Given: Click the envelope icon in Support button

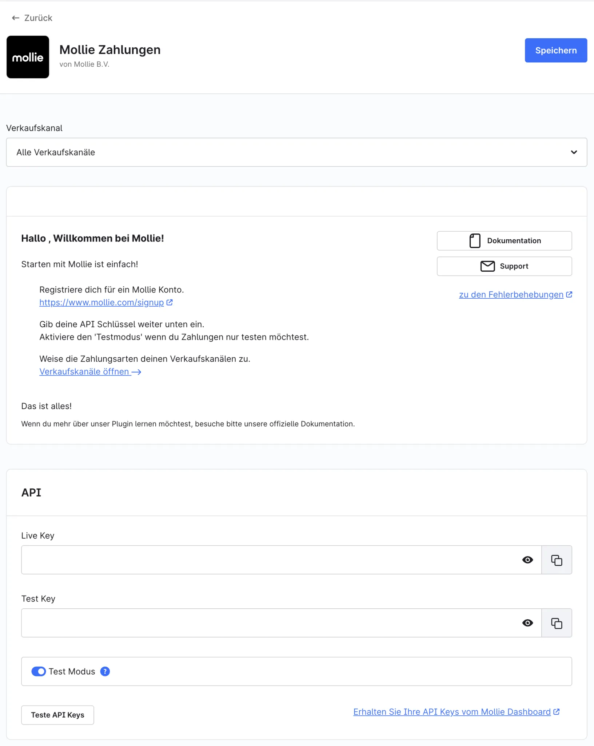Looking at the screenshot, I should pyautogui.click(x=487, y=266).
